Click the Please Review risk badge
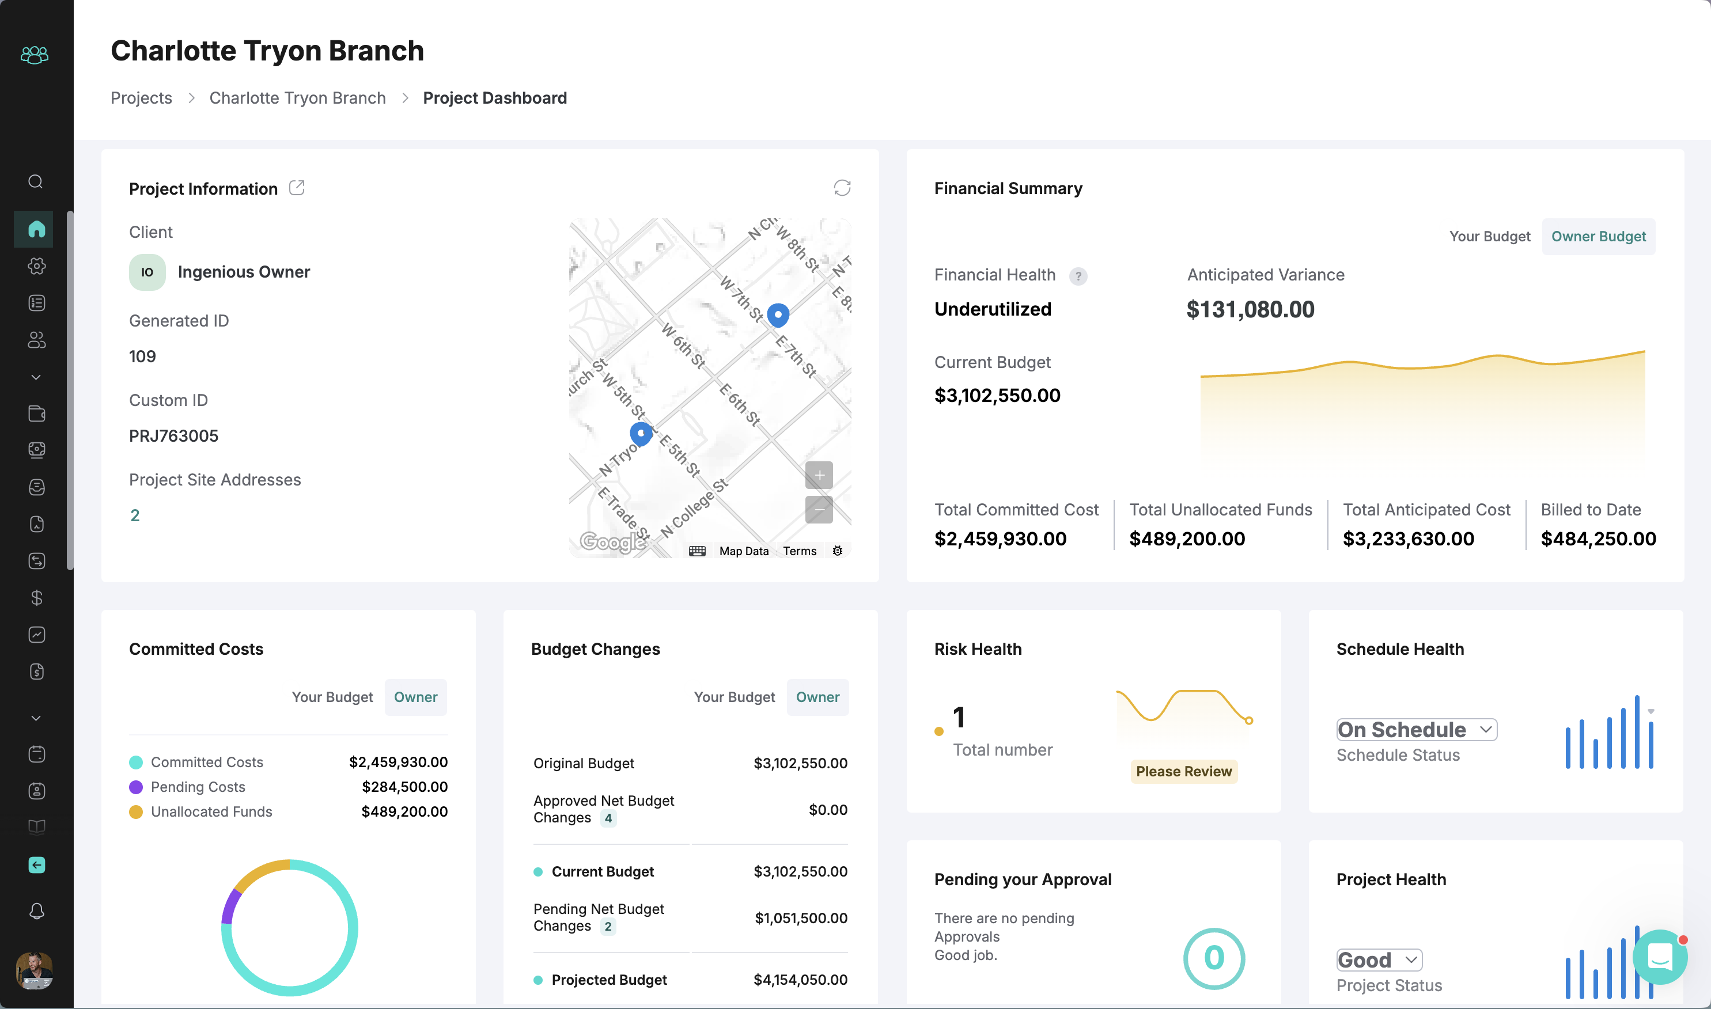This screenshot has width=1711, height=1009. [x=1183, y=771]
